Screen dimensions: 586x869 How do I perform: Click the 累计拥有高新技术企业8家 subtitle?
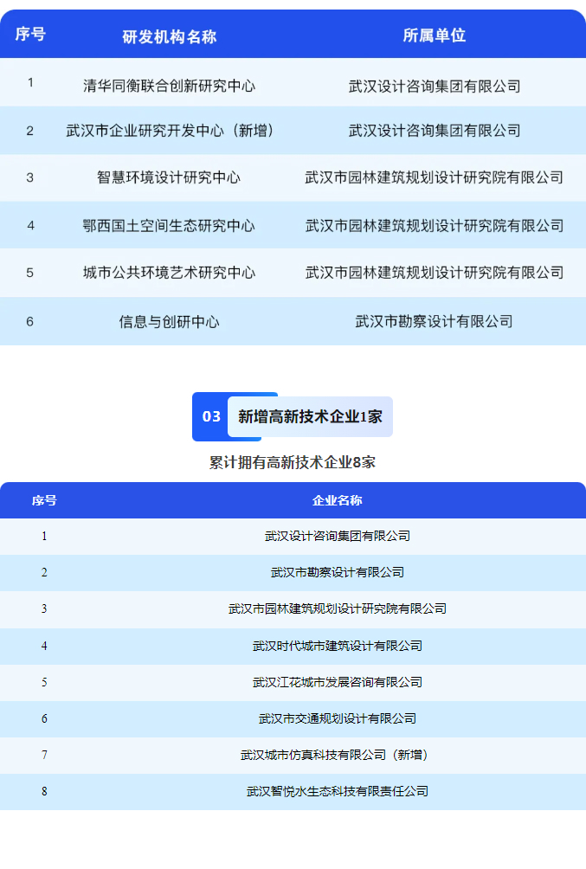pyautogui.click(x=293, y=462)
